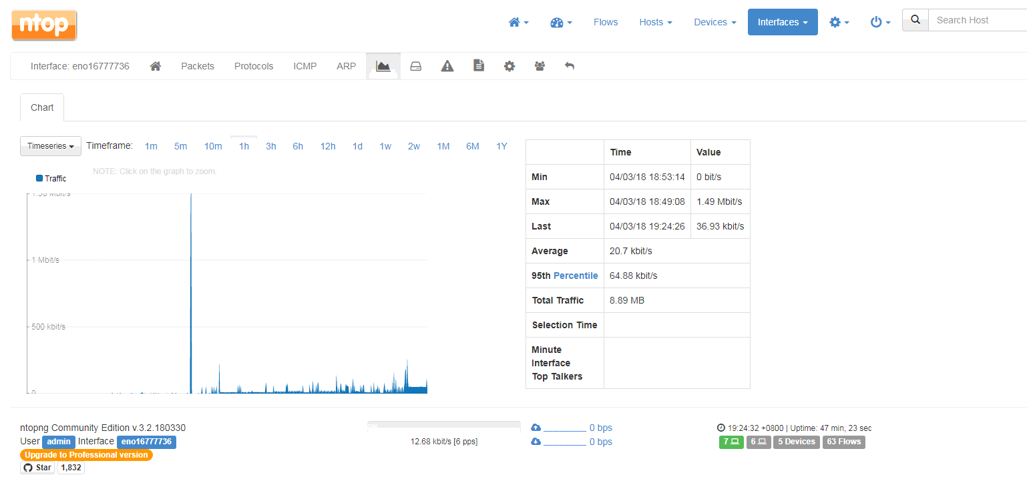Open the 5 Devices badge
The width and height of the screenshot is (1027, 481).
(797, 442)
